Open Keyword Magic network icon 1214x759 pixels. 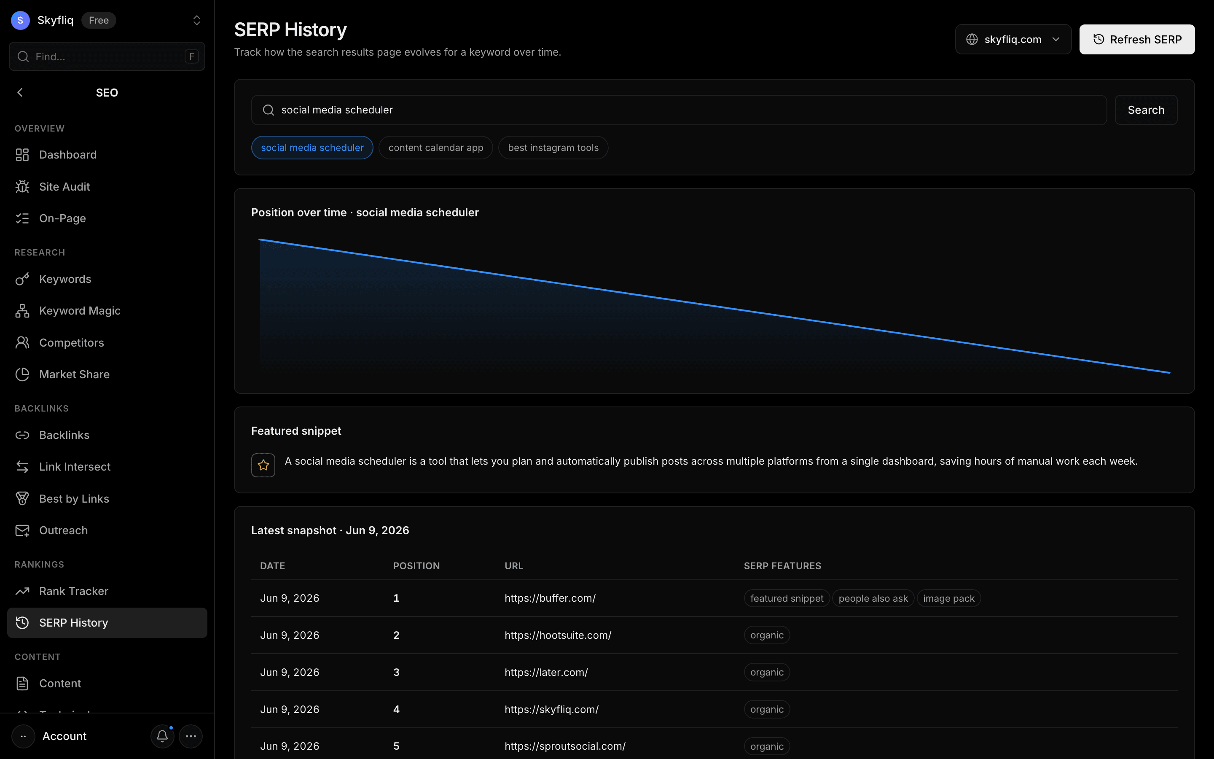click(x=22, y=311)
